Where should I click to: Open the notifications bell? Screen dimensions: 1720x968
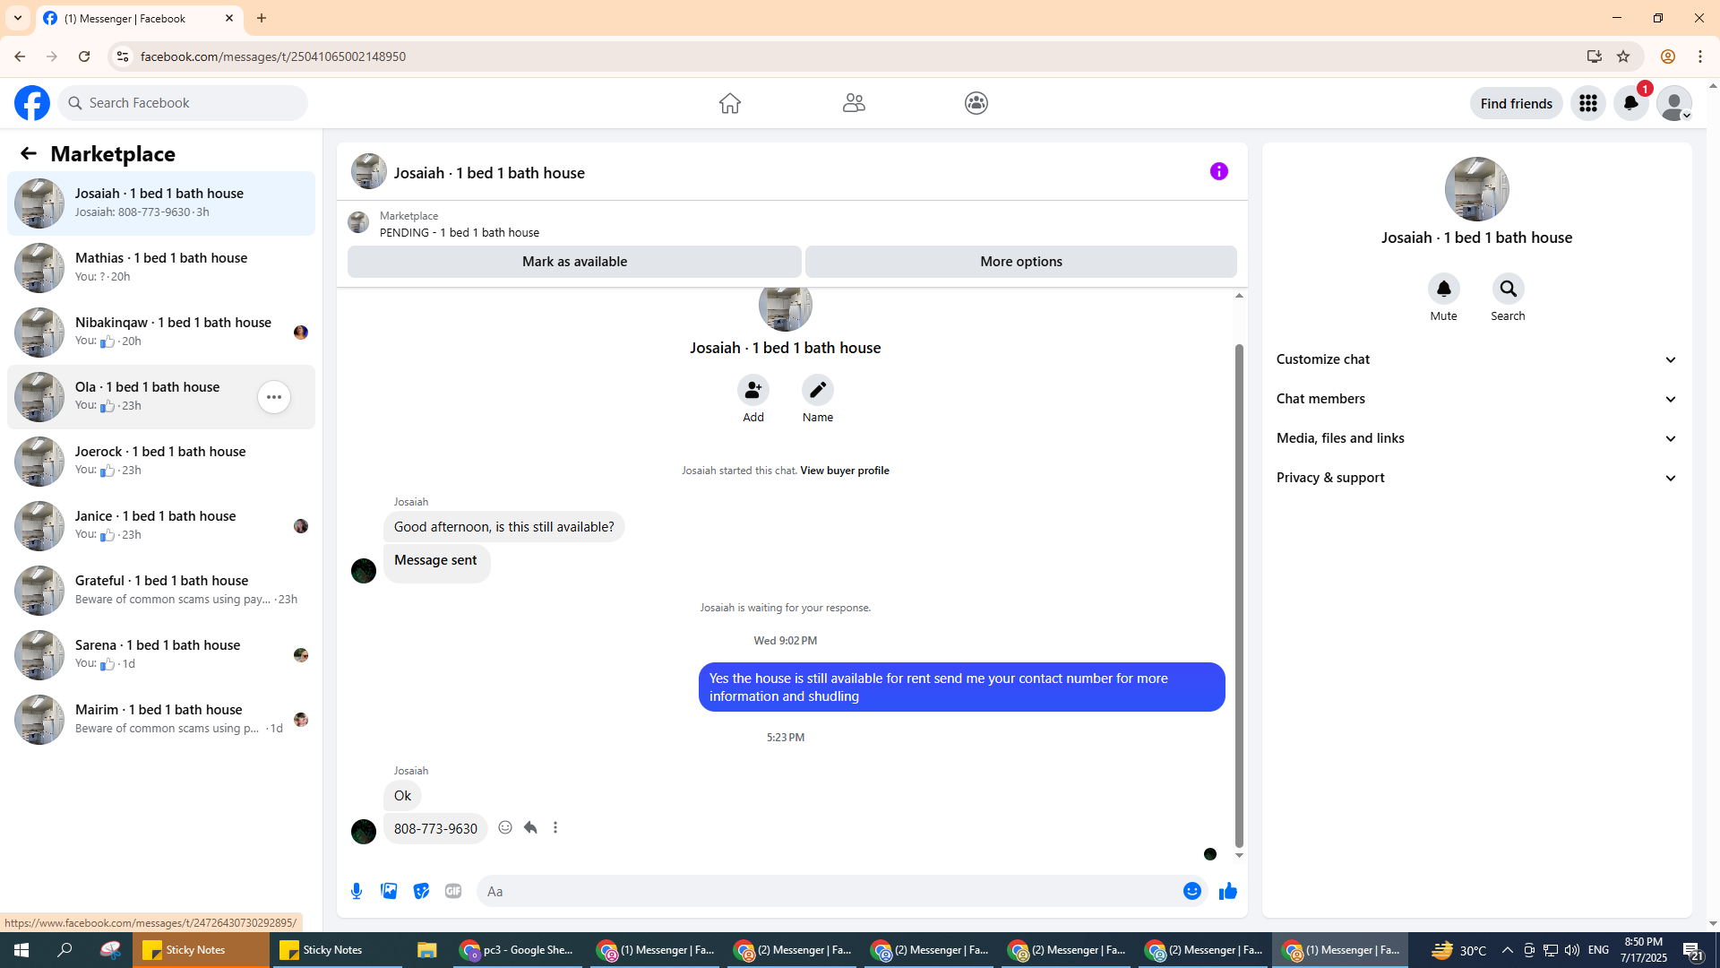(1631, 103)
